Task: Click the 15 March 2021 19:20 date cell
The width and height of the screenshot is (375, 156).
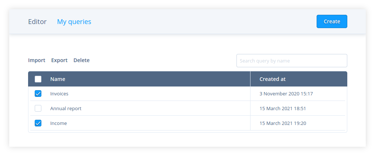Action: (283, 123)
